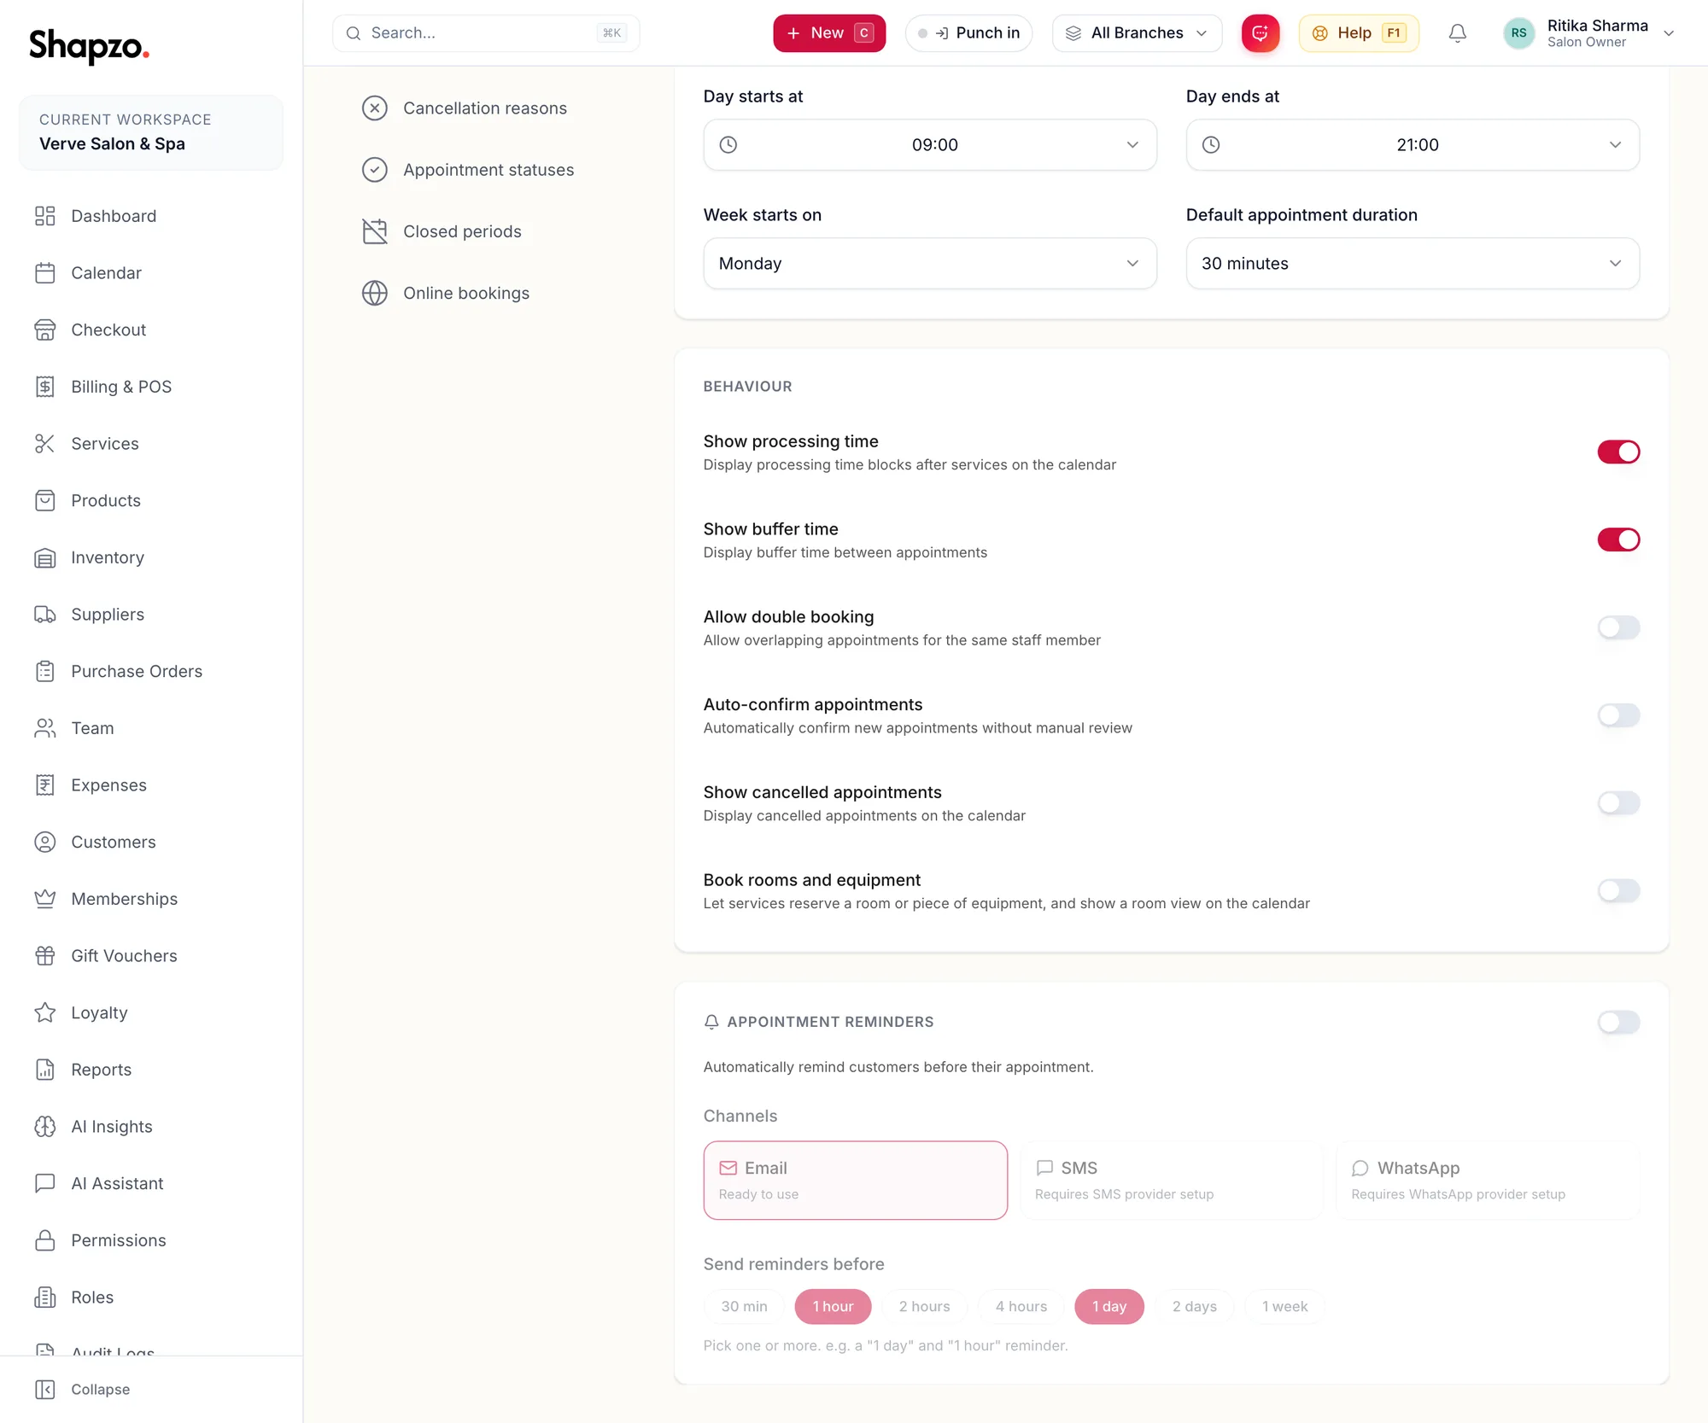
Task: Open Gift Vouchers gift icon
Action: [x=45, y=956]
